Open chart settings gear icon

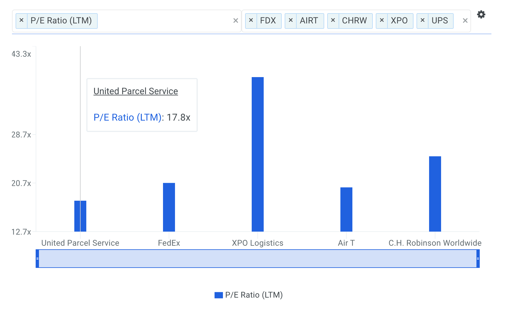point(481,14)
